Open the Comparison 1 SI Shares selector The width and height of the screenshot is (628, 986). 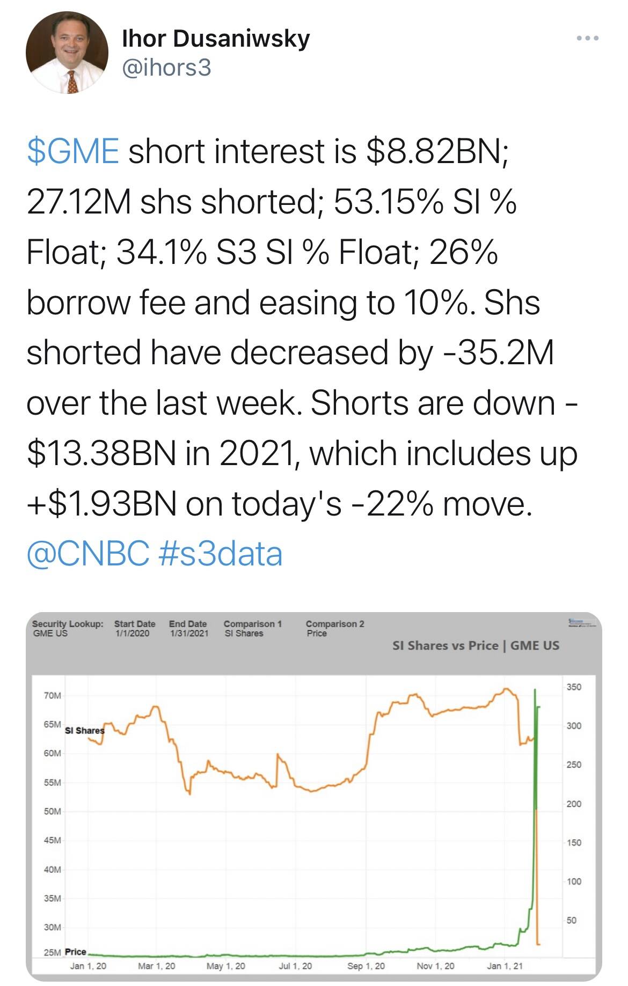[x=252, y=628]
